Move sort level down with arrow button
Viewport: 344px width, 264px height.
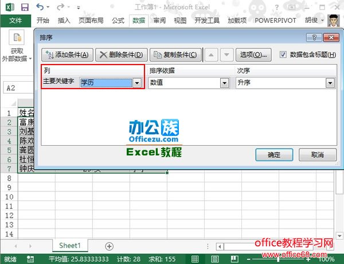[x=226, y=55]
